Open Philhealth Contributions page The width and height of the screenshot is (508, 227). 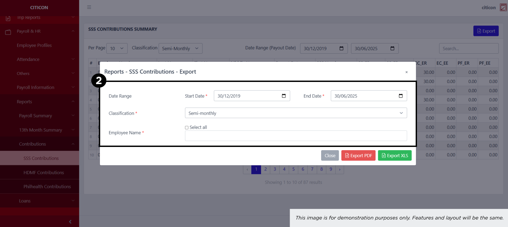tap(47, 186)
